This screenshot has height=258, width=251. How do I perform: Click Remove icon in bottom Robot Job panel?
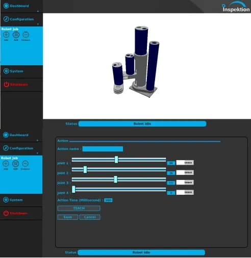point(26,164)
